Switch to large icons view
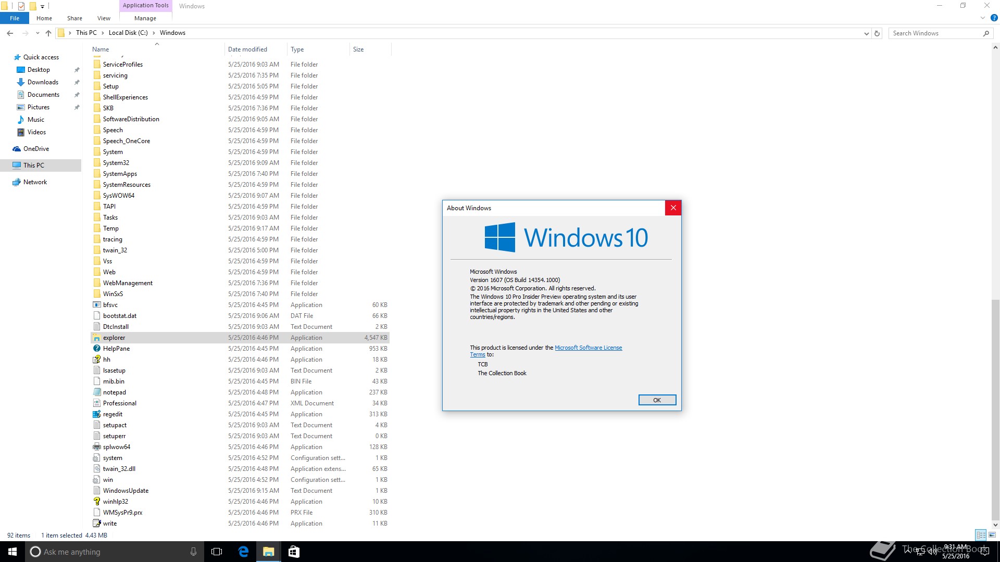1000x562 pixels. point(992,535)
